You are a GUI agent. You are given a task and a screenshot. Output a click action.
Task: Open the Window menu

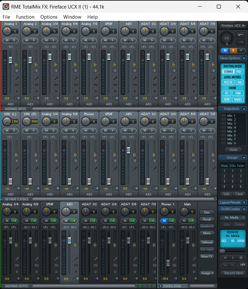click(x=72, y=17)
